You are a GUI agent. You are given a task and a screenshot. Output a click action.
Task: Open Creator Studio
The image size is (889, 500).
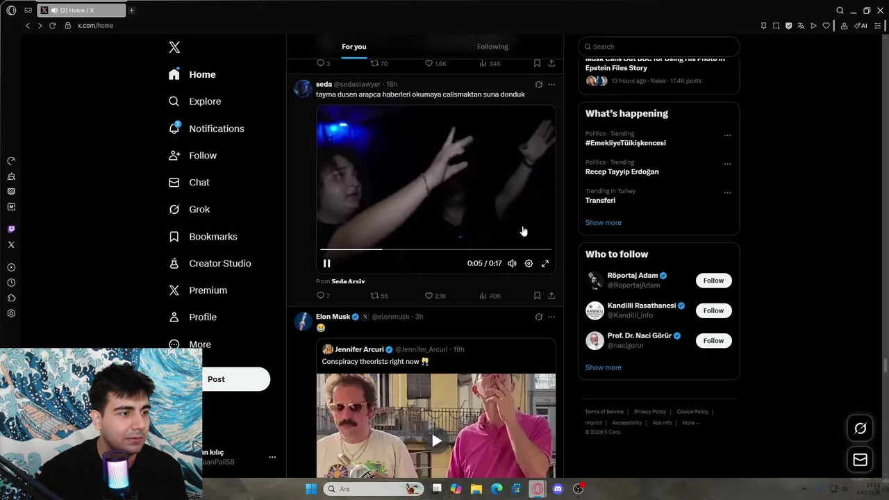(210, 263)
